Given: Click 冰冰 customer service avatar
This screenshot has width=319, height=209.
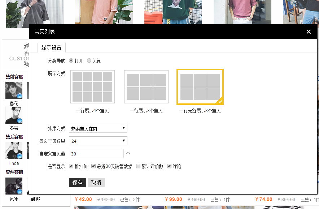Looking at the screenshot, I should pyautogui.click(x=14, y=186).
